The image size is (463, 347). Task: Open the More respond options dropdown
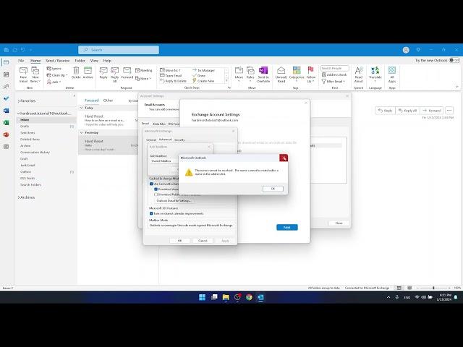pyautogui.click(x=143, y=79)
